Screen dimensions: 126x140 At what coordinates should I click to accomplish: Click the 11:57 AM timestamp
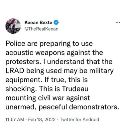pyautogui.click(x=15, y=119)
